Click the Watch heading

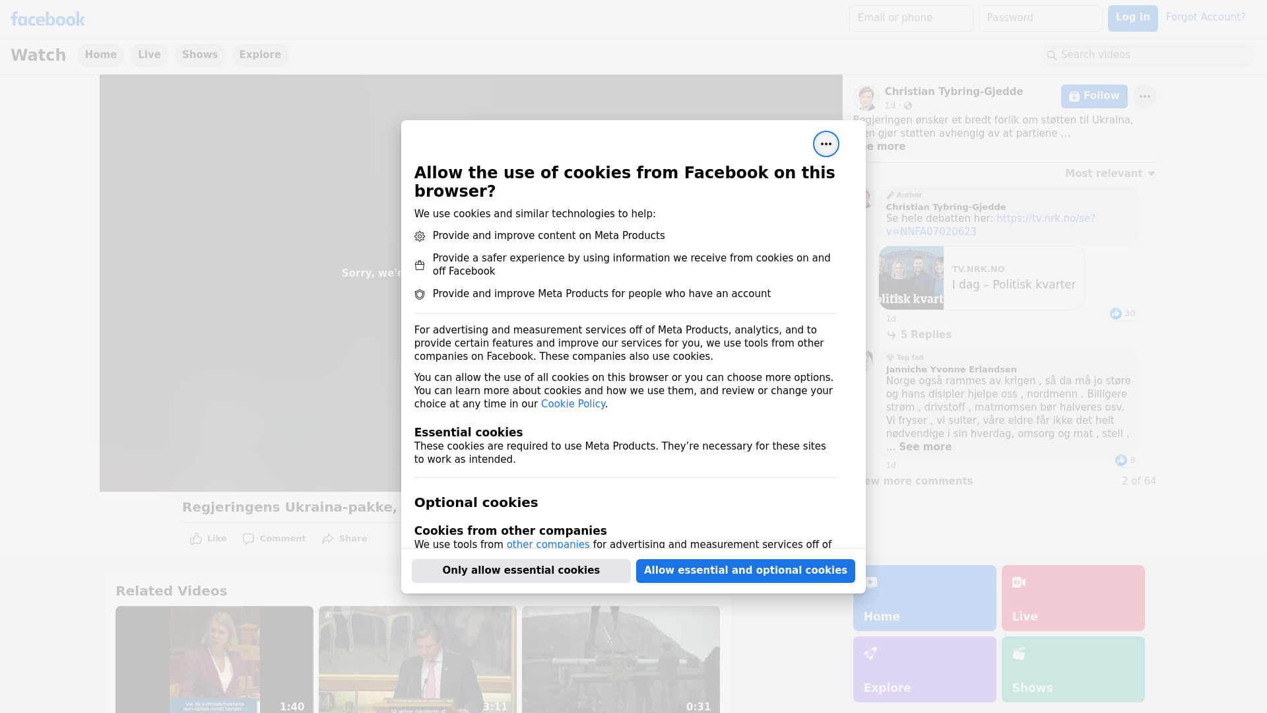tap(38, 55)
